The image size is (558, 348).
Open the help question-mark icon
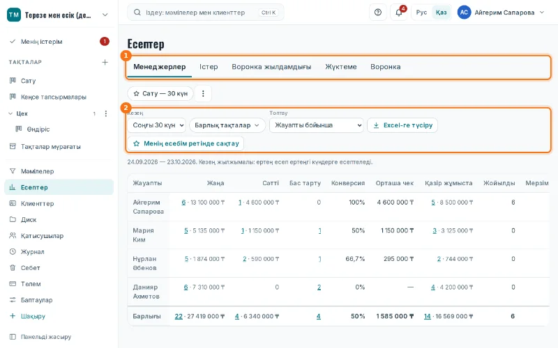tap(378, 13)
